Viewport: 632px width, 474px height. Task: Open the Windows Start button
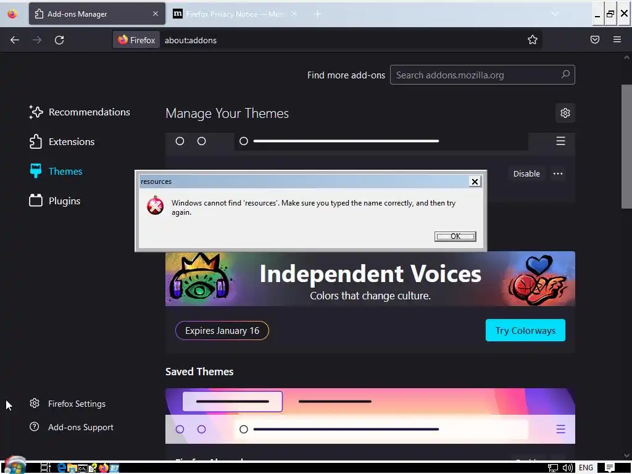(15, 467)
